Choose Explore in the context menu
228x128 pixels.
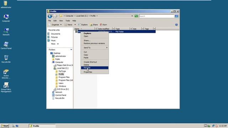coord(95,33)
